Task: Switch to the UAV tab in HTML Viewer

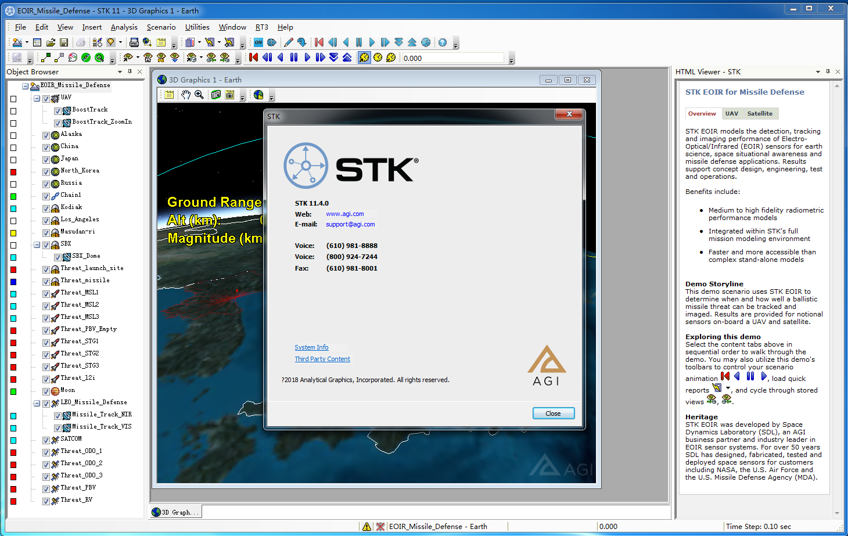Action: pyautogui.click(x=732, y=114)
